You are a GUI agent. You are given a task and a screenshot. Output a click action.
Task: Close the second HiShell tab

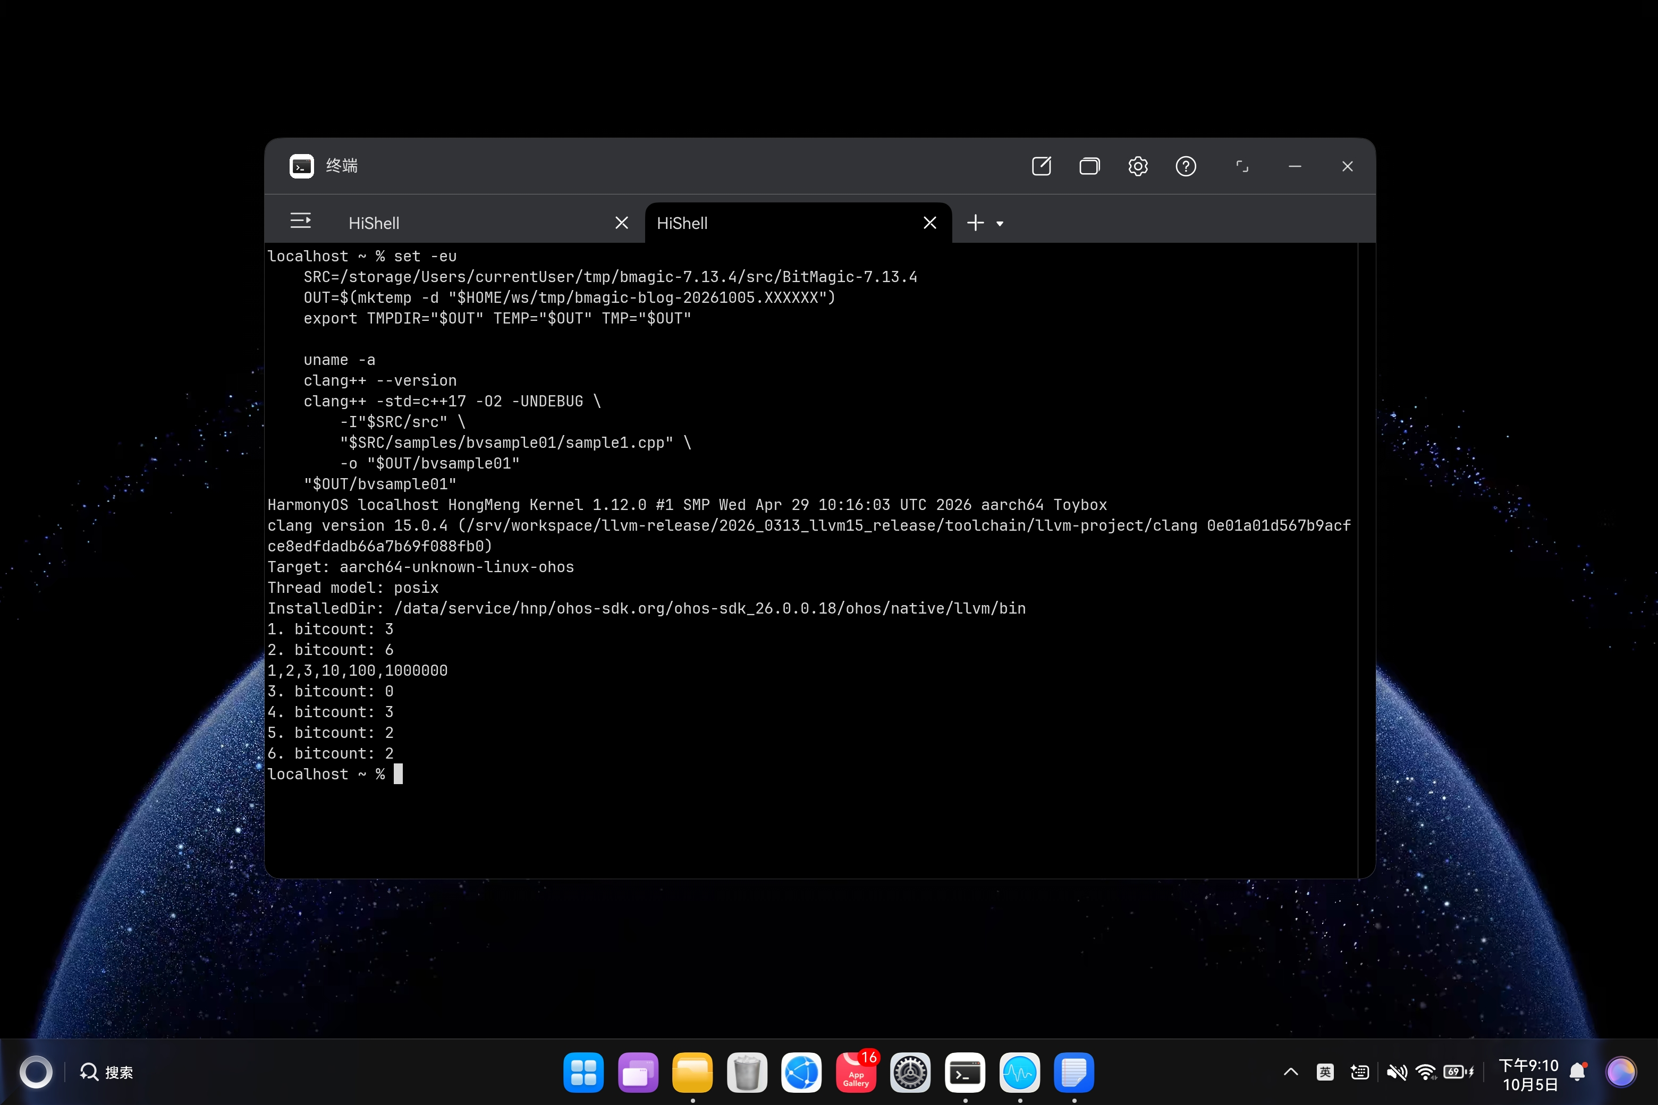[930, 223]
